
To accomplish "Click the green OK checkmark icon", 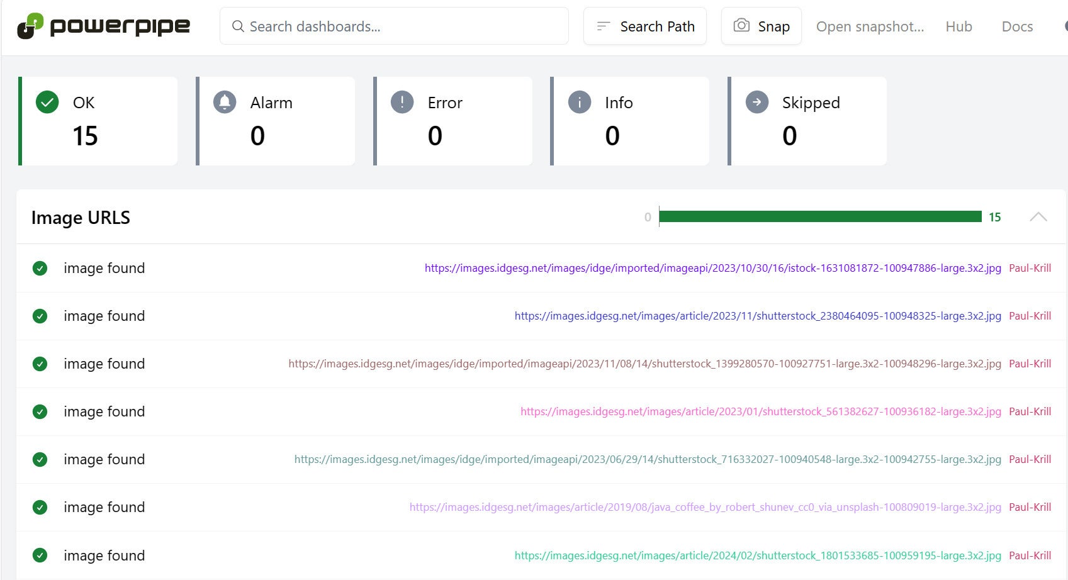I will click(x=47, y=102).
